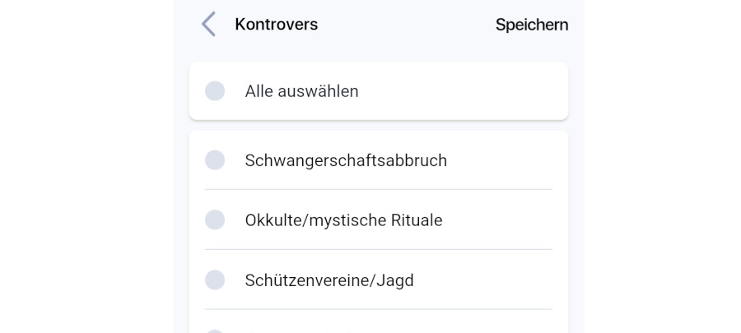This screenshot has width=741, height=333.
Task: Select the Schwangerschaftsabbruch text label
Action: pos(346,160)
